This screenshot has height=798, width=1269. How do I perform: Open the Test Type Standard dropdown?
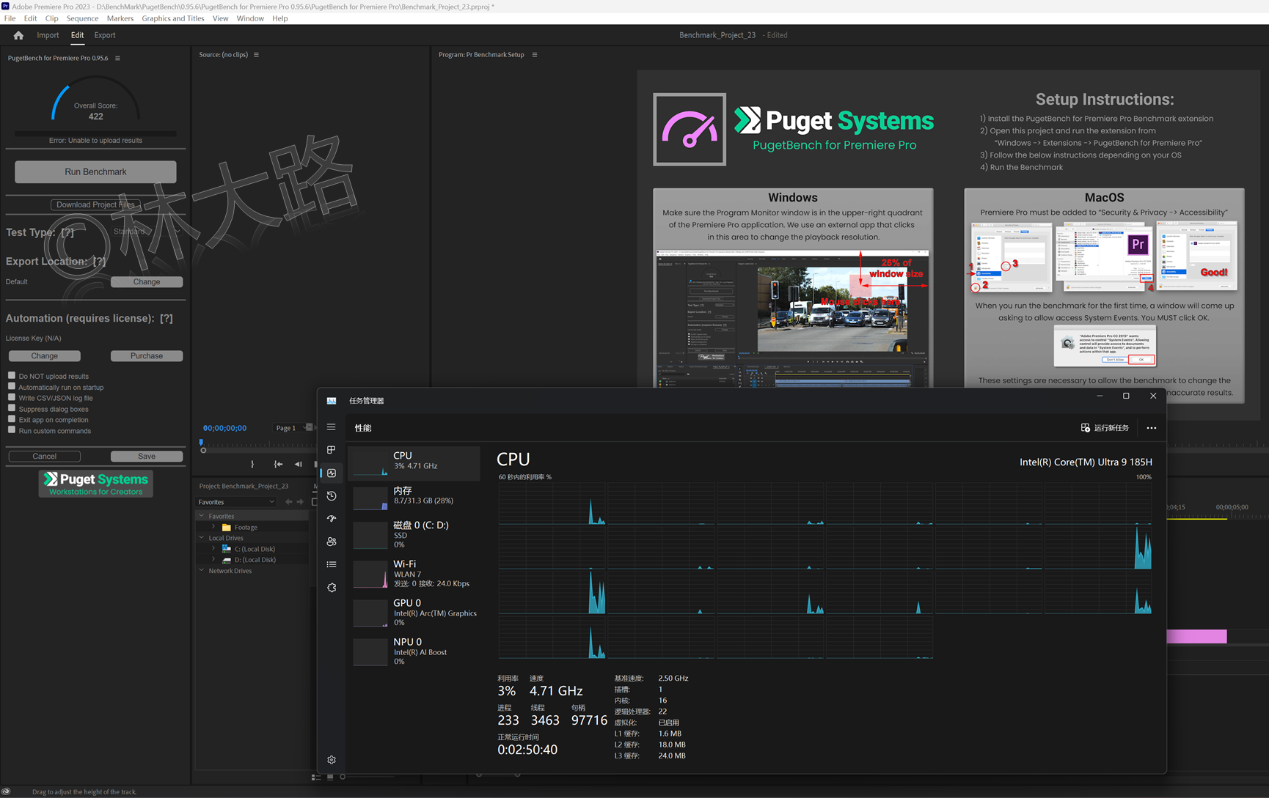coord(147,232)
